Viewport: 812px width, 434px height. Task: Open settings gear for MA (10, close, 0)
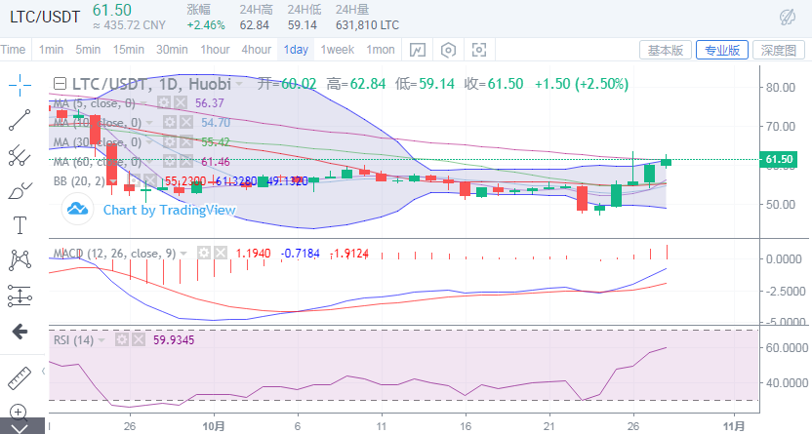pyautogui.click(x=170, y=123)
